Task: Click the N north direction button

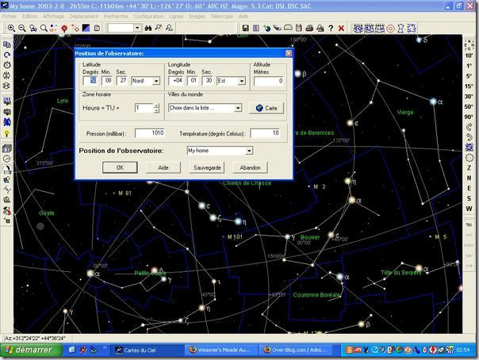Action: (x=469, y=178)
